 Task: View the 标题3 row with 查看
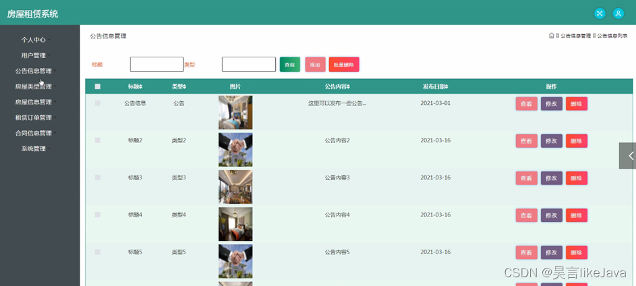tap(527, 178)
